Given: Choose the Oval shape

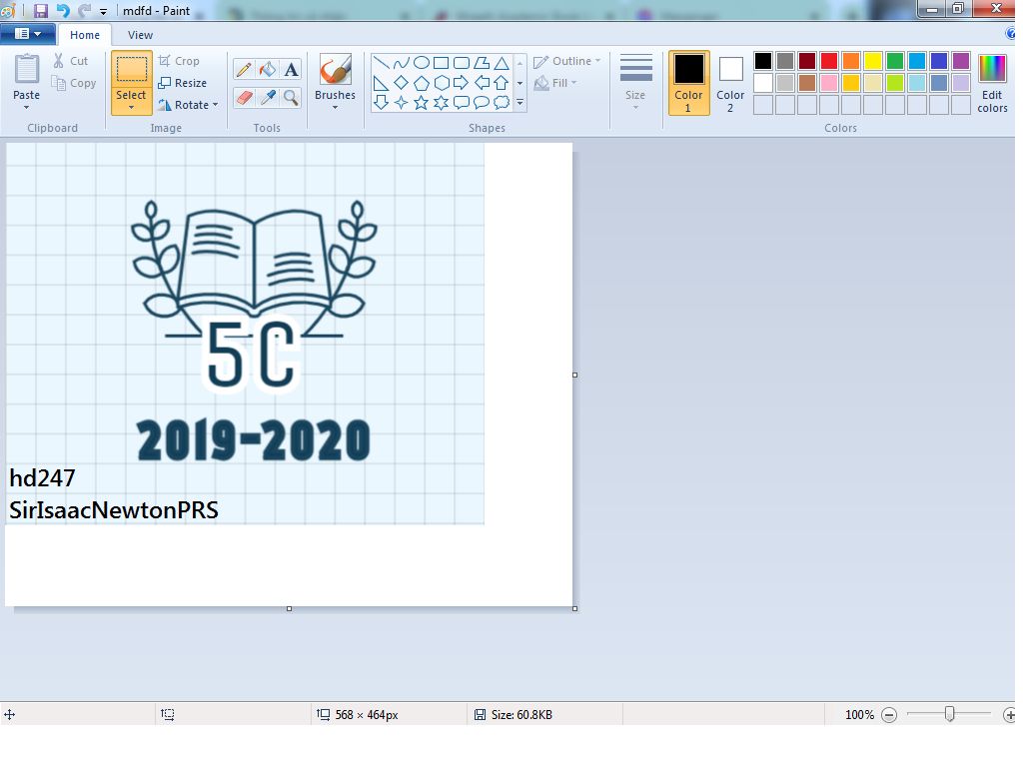Looking at the screenshot, I should pos(422,63).
